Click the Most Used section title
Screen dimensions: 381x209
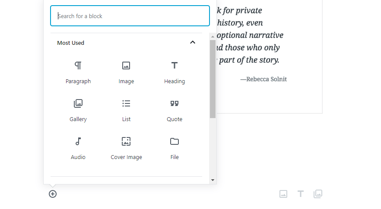tap(71, 43)
